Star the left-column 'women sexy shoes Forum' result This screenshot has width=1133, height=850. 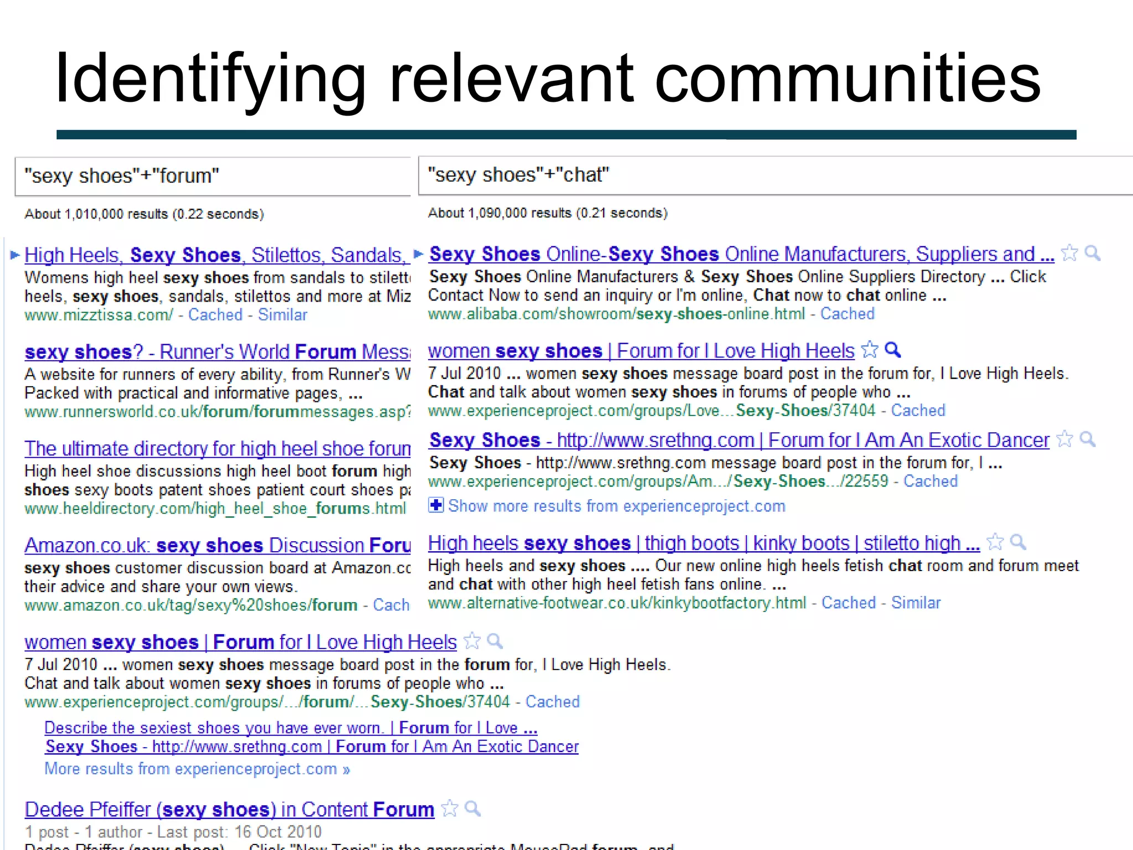point(472,641)
